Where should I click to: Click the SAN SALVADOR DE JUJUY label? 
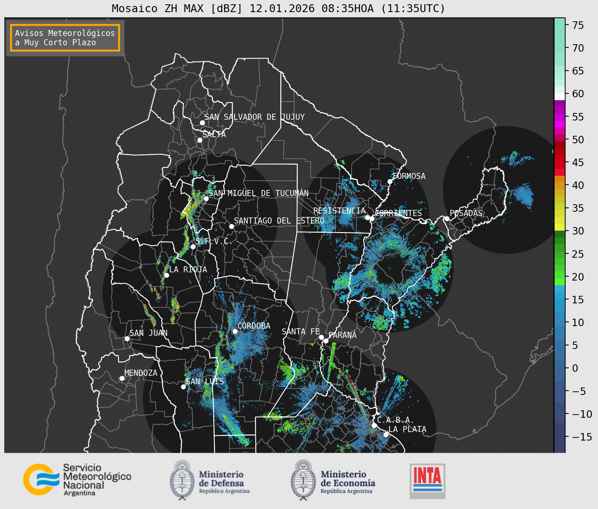(255, 117)
